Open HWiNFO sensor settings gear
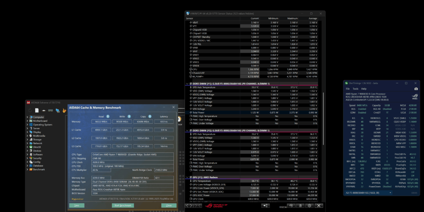This screenshot has width=424, height=212. [309, 205]
